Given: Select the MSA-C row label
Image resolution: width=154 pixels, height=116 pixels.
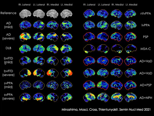Looking at the screenshot, I should click(146, 49).
